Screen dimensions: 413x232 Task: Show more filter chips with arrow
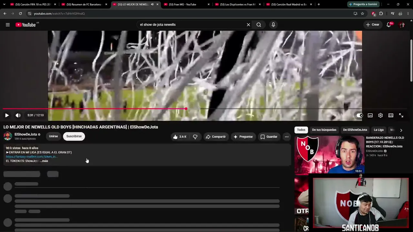click(x=401, y=130)
